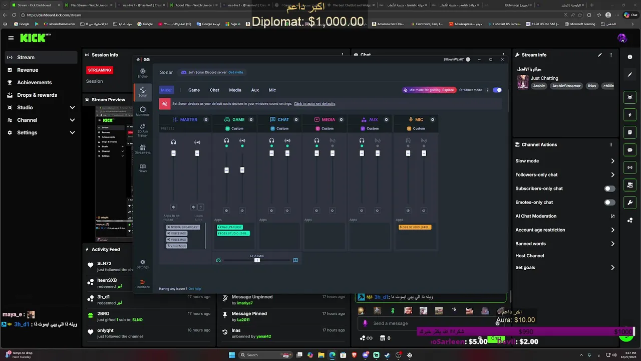The image size is (641, 361).
Task: Open the emoji picker in chat input
Action: click(x=497, y=323)
